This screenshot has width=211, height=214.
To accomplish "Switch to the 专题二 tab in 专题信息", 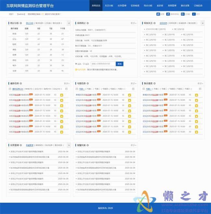I will pos(90,89).
